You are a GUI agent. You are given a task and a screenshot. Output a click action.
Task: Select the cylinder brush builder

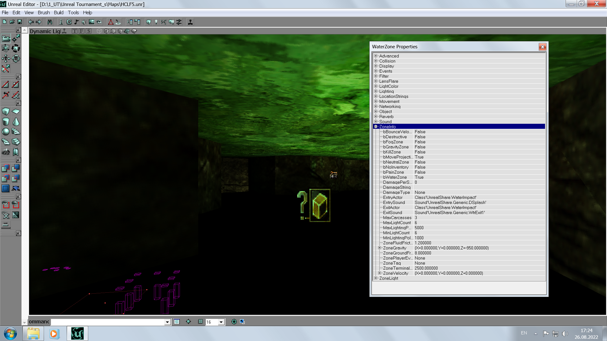coord(6,122)
